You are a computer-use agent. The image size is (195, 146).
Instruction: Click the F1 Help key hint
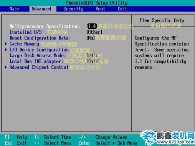pyautogui.click(x=16, y=137)
